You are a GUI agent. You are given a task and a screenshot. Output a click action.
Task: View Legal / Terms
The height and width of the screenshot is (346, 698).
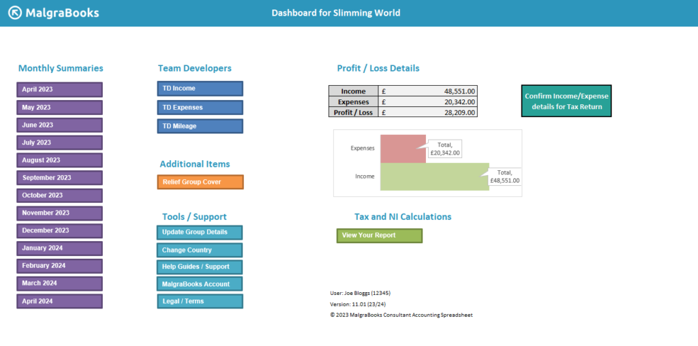[200, 301]
